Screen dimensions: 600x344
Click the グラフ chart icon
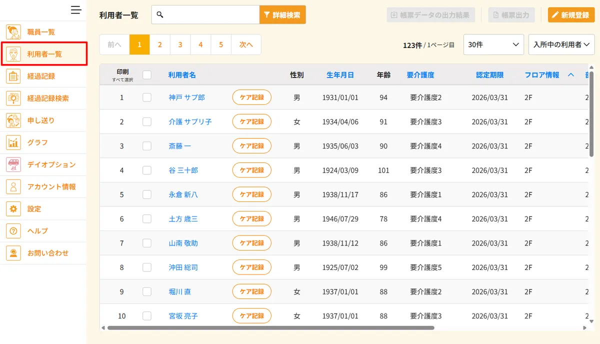tap(13, 142)
